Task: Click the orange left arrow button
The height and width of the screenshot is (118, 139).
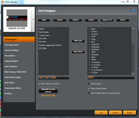Action: [x=91, y=78]
